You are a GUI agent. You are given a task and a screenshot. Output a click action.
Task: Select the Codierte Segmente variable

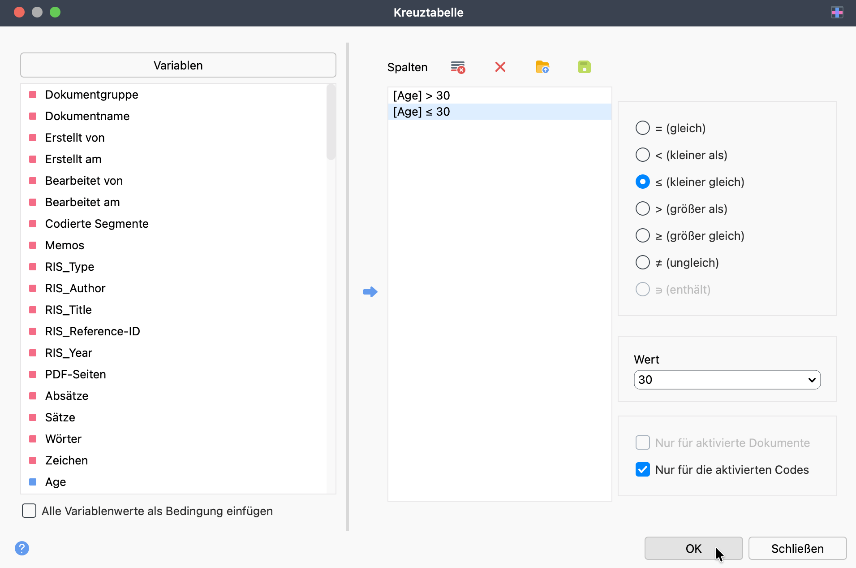pyautogui.click(x=97, y=224)
